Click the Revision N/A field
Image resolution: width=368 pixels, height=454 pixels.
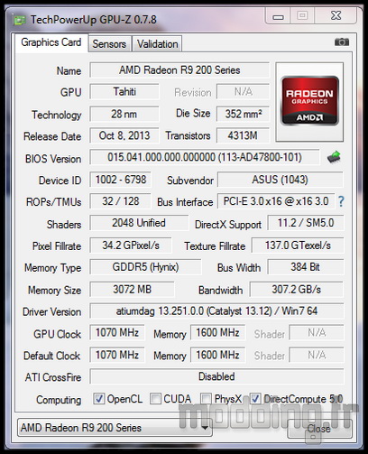(243, 91)
